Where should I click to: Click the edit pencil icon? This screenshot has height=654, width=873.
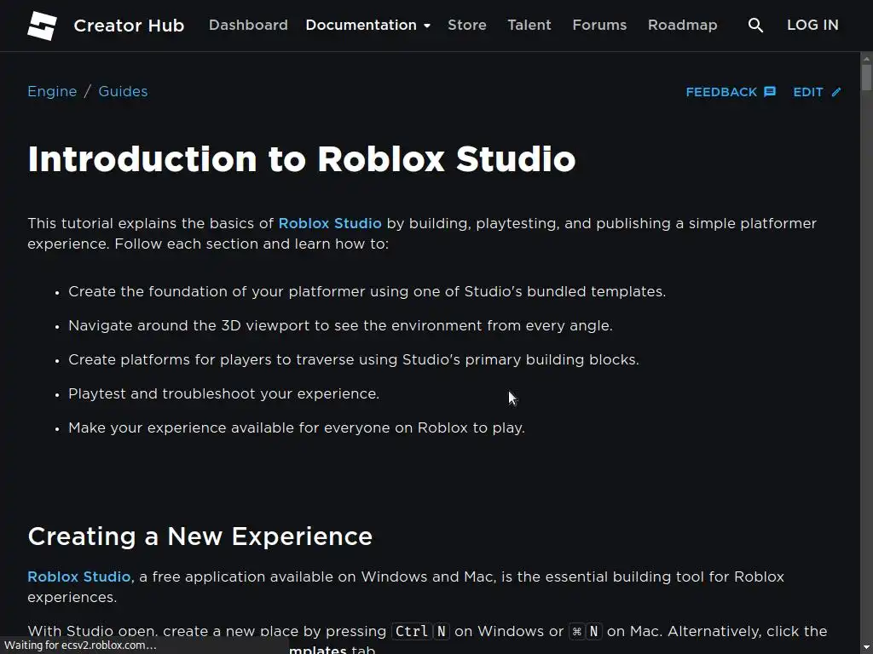(x=836, y=92)
